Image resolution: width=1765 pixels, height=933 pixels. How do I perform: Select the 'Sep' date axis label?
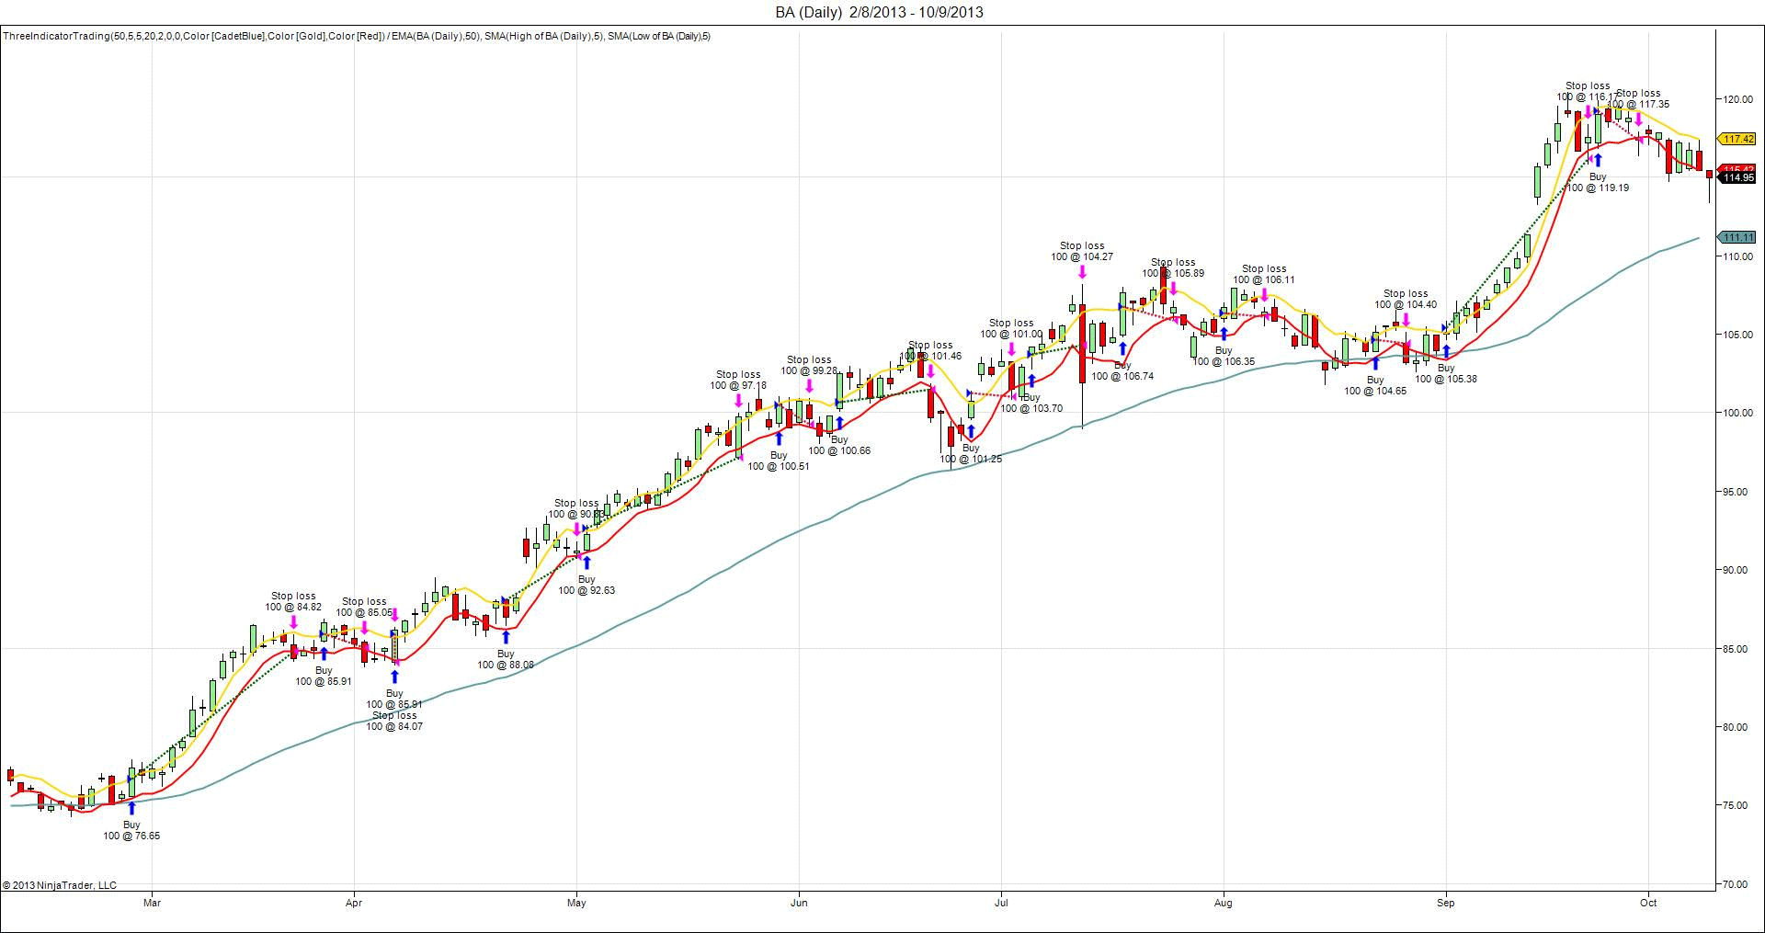pos(1446,903)
